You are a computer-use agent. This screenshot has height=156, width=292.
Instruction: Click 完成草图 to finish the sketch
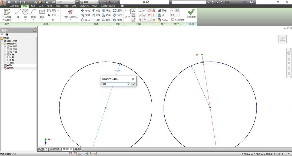(x=191, y=14)
